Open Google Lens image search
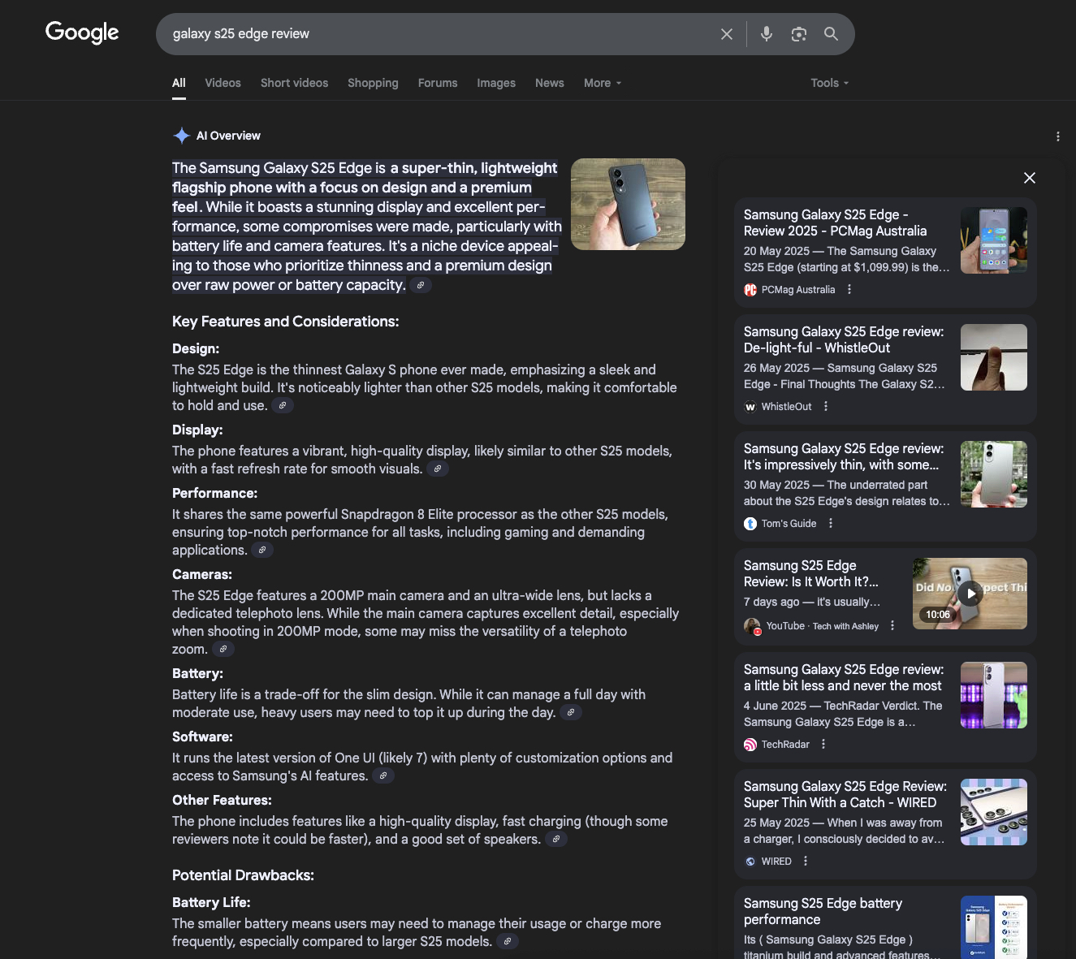This screenshot has width=1076, height=959. point(799,34)
